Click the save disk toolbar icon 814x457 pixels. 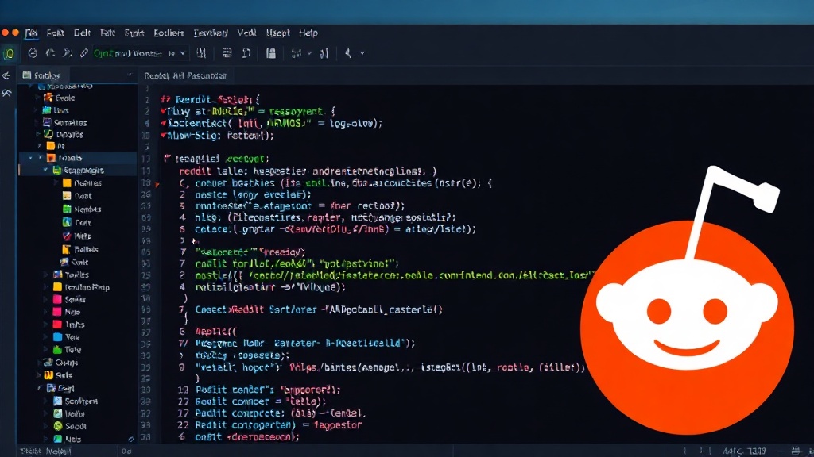click(270, 53)
